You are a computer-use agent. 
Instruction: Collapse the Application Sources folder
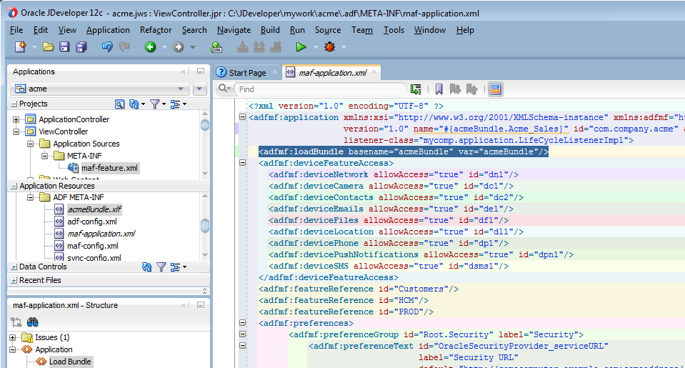[30, 144]
